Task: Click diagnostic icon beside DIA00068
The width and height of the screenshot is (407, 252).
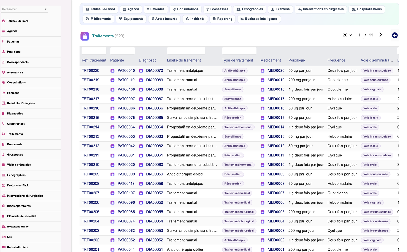Action: [141, 90]
